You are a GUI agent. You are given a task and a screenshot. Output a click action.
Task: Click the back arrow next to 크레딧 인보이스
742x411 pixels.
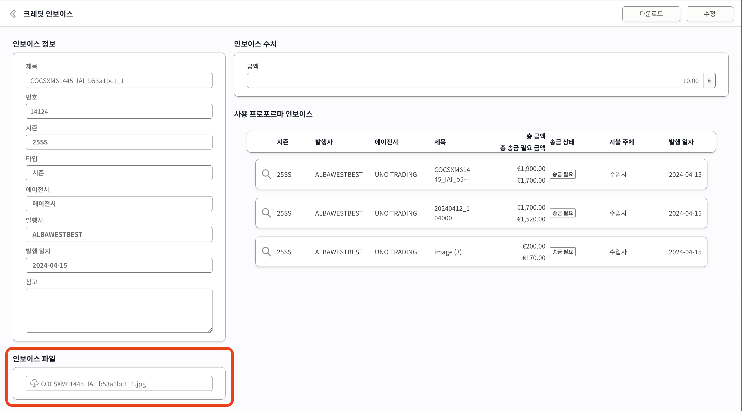[13, 14]
